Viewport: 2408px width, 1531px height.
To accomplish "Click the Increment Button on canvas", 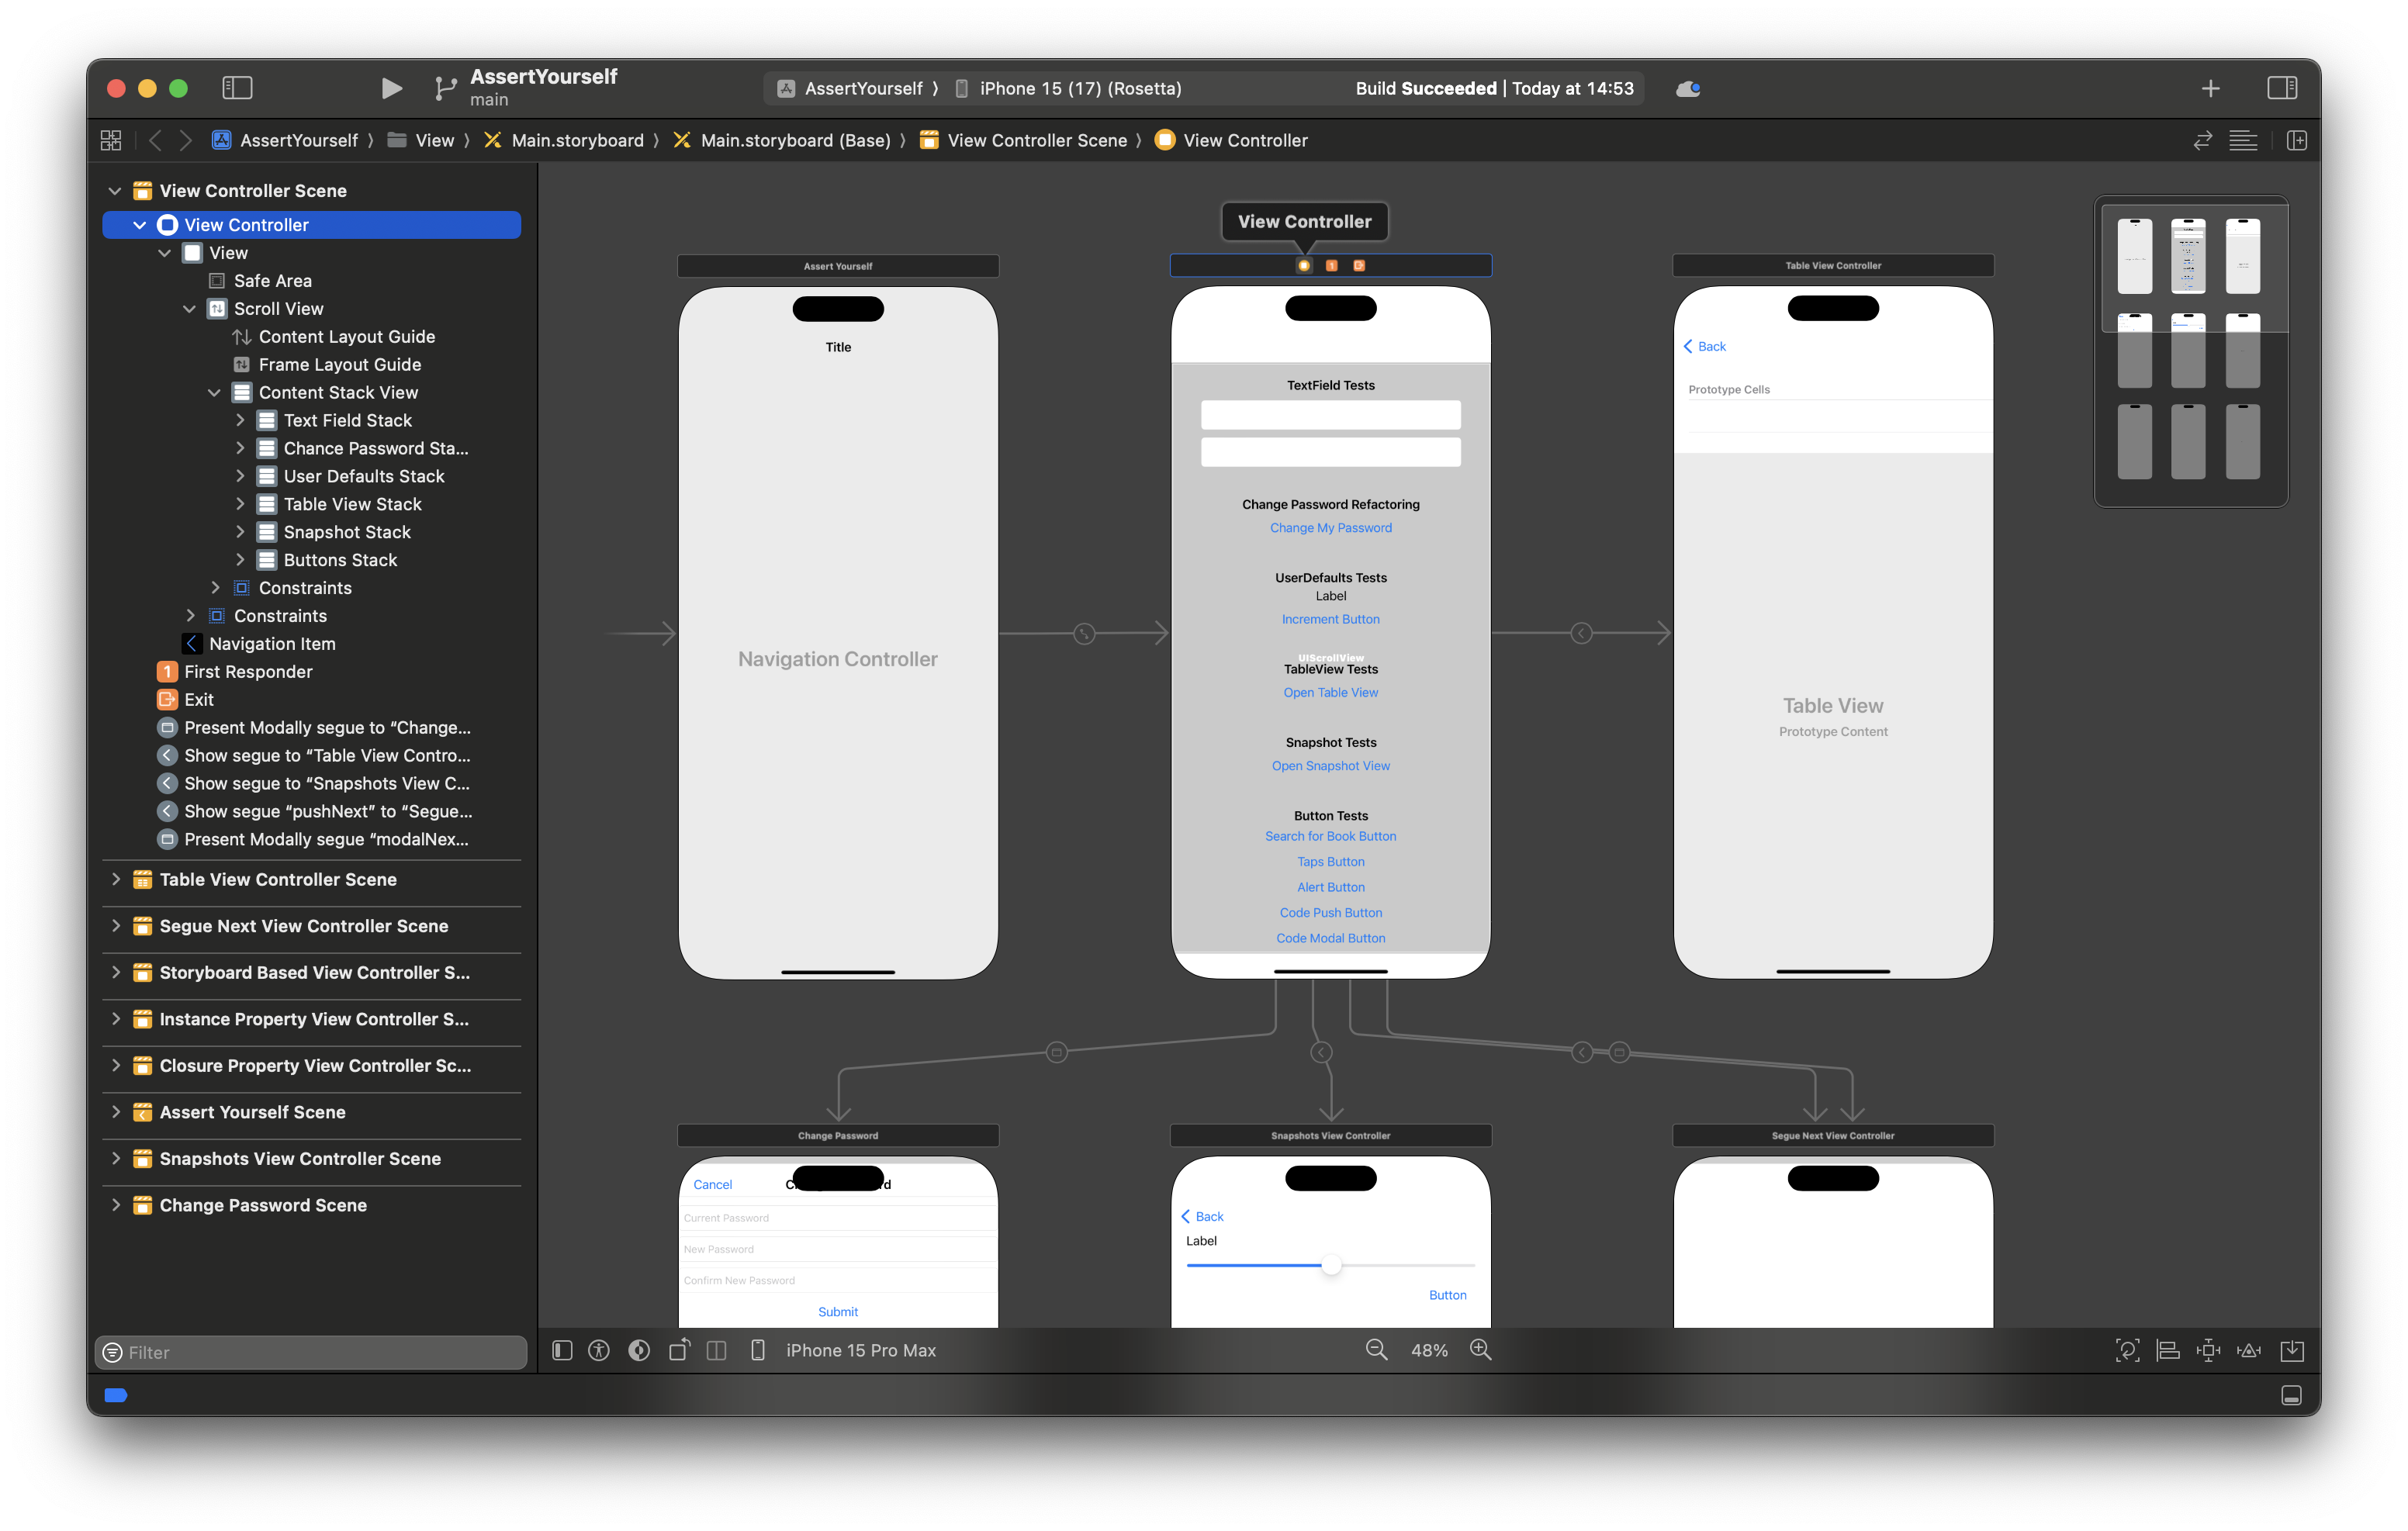I will [1331, 619].
